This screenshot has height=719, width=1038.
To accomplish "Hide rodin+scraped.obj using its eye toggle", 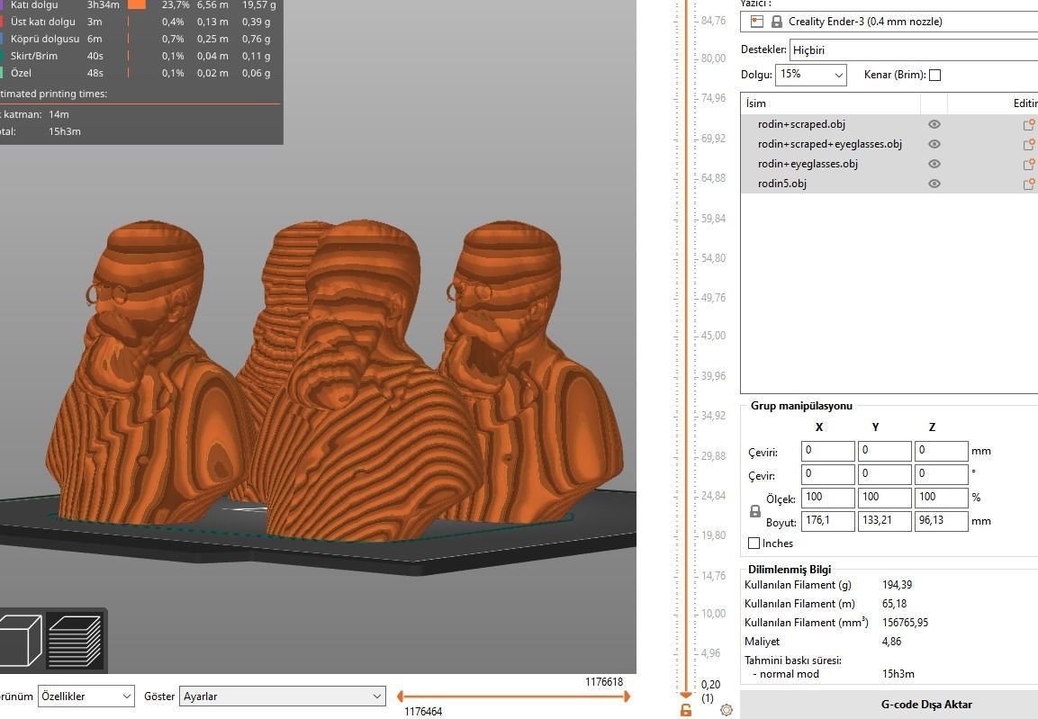I will pyautogui.click(x=934, y=124).
